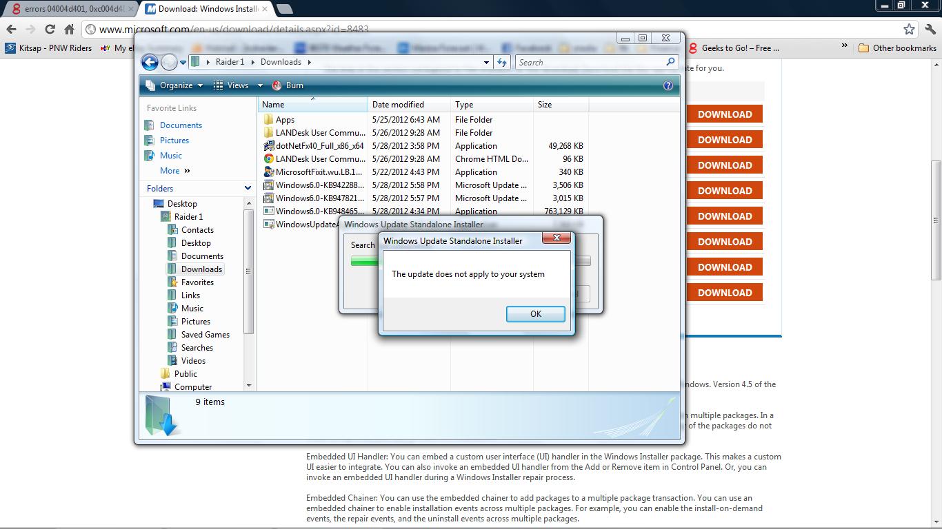This screenshot has width=942, height=529.
Task: Select Public folder in tree
Action: click(186, 374)
